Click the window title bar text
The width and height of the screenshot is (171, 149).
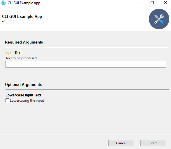[x=24, y=3]
